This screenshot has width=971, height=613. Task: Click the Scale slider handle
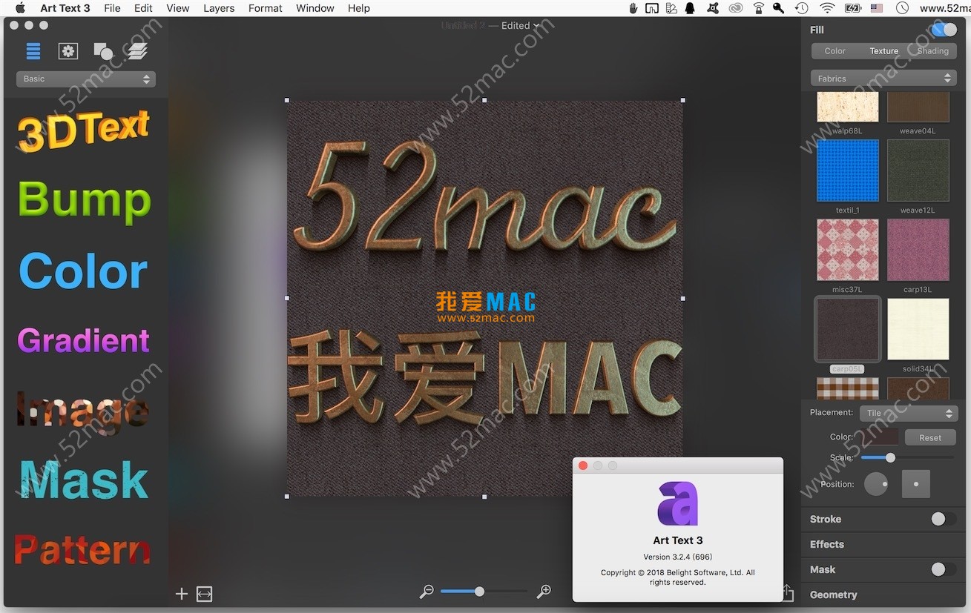click(890, 457)
